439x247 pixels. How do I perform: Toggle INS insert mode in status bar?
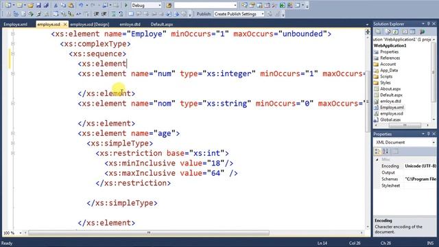[x=430, y=243]
